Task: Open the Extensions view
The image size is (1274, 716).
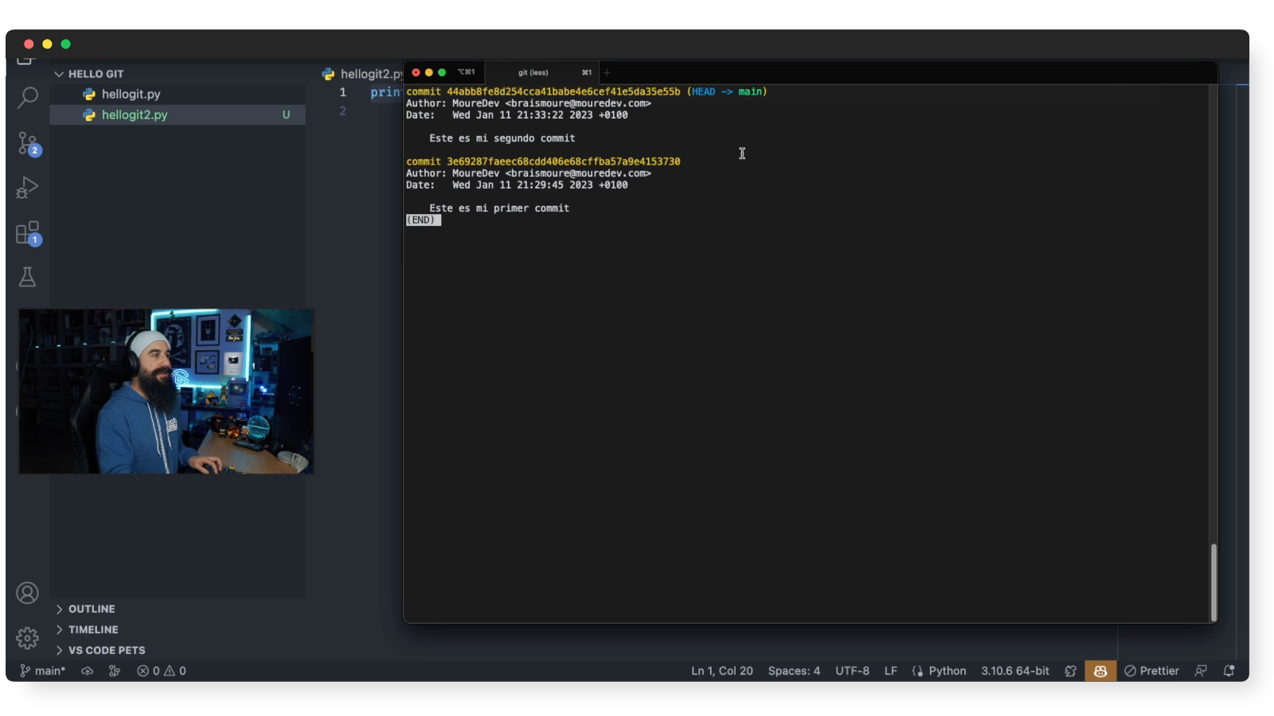Action: (x=28, y=233)
